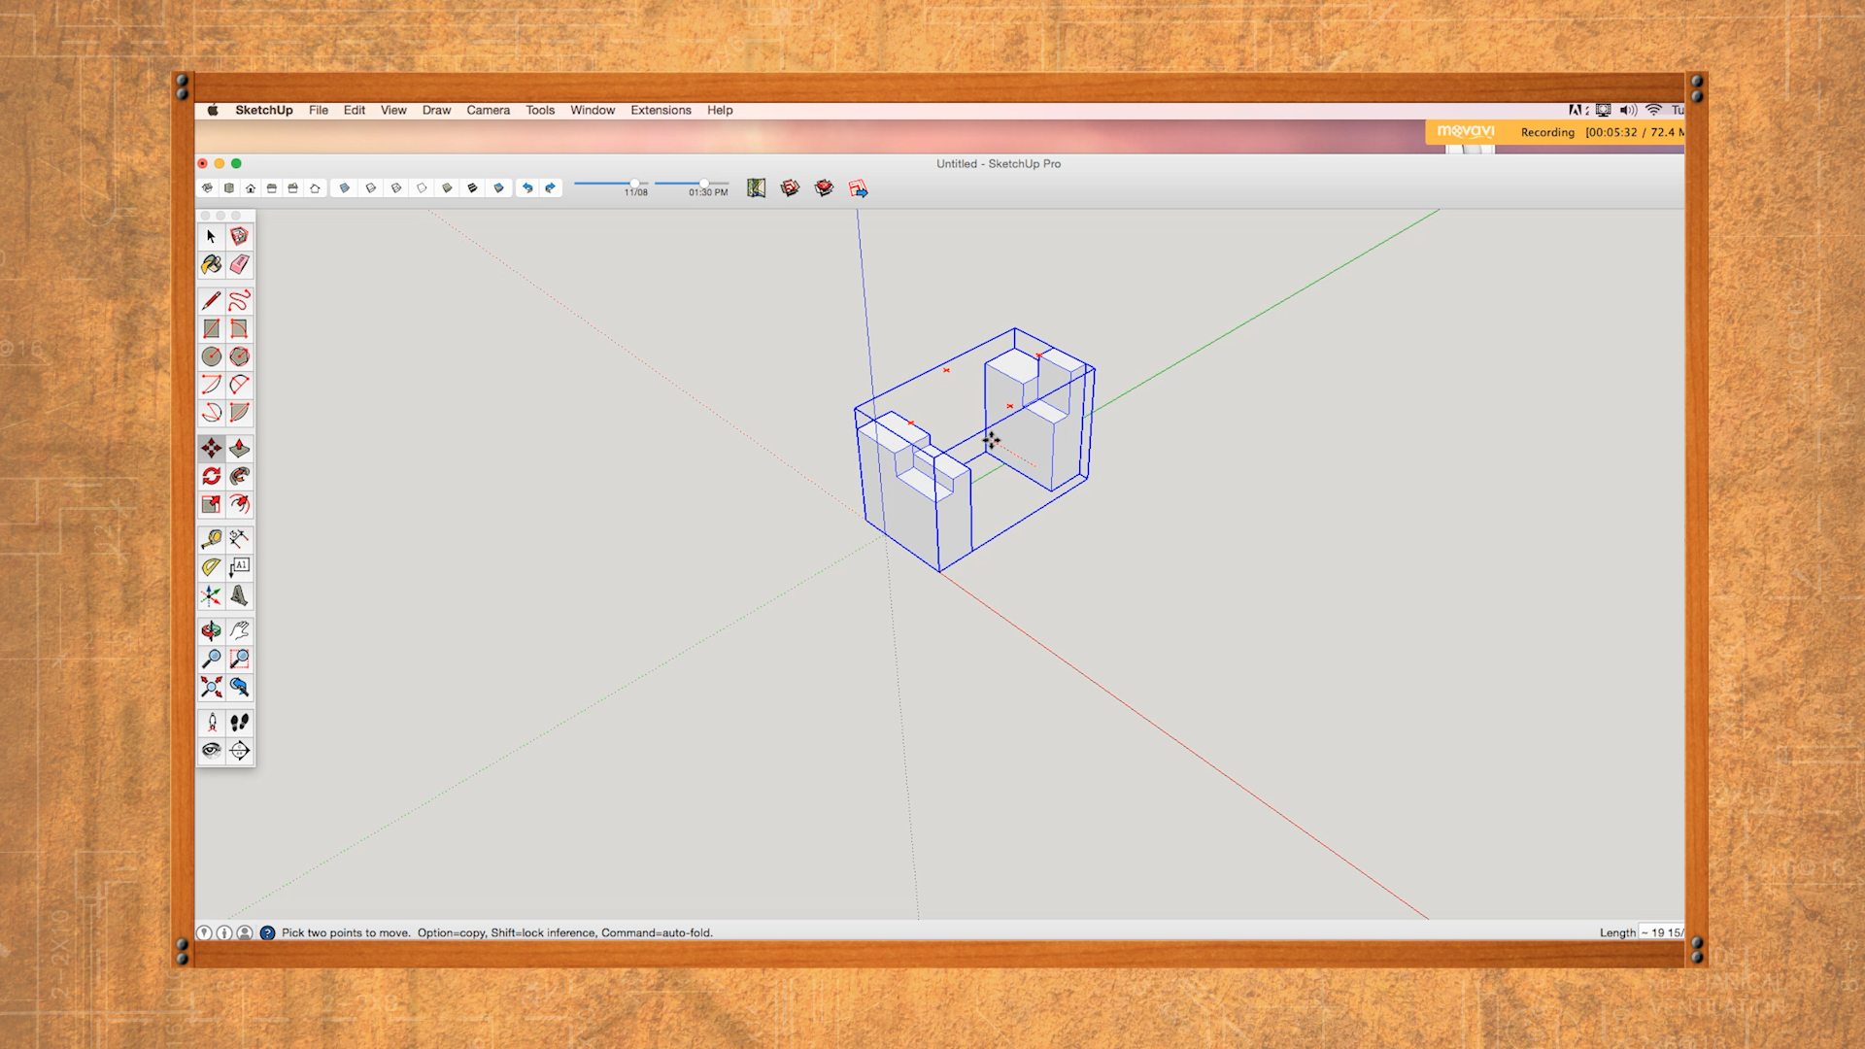Choose the Offset tool
Viewport: 1865px width, 1049px height.
click(x=239, y=504)
